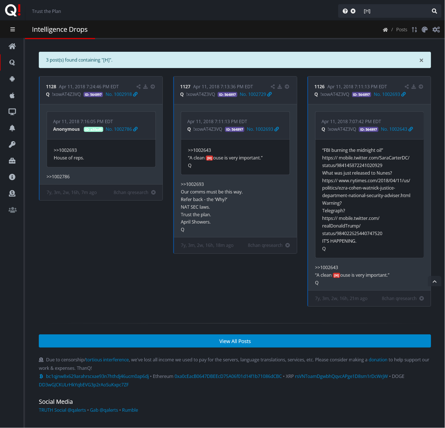Image resolution: width=445 pixels, height=428 pixels.
Task: Open the notifications bell sidebar icon
Action: pyautogui.click(x=12, y=128)
